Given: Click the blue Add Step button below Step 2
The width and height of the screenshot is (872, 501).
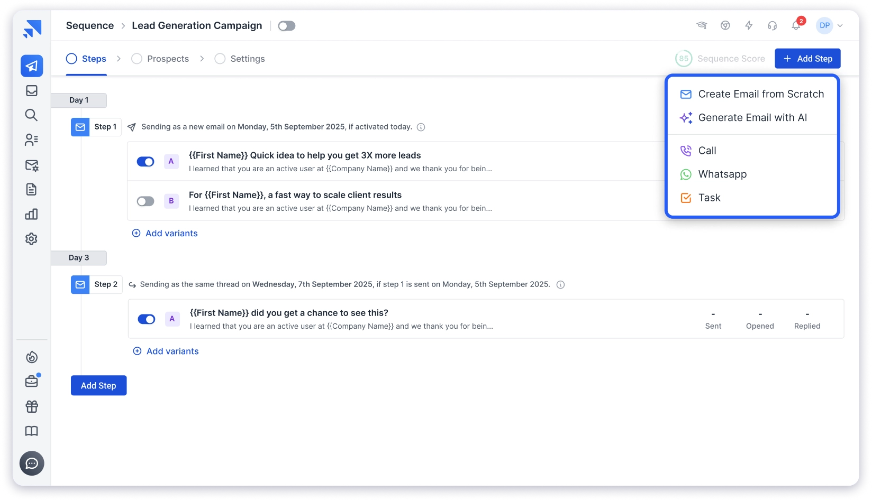Looking at the screenshot, I should click(98, 385).
